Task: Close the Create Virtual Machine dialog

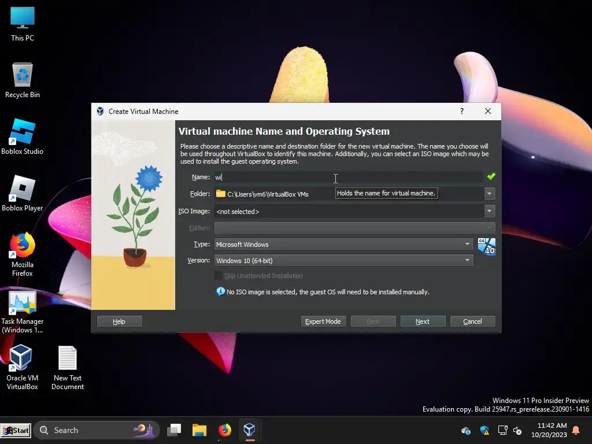Action: click(x=488, y=111)
